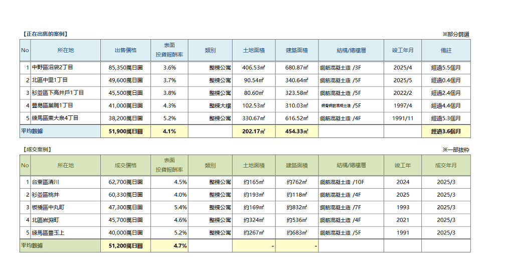Select the 整棟大樓 type cell
Viewport: 506px width, 269px height.
[x=210, y=106]
